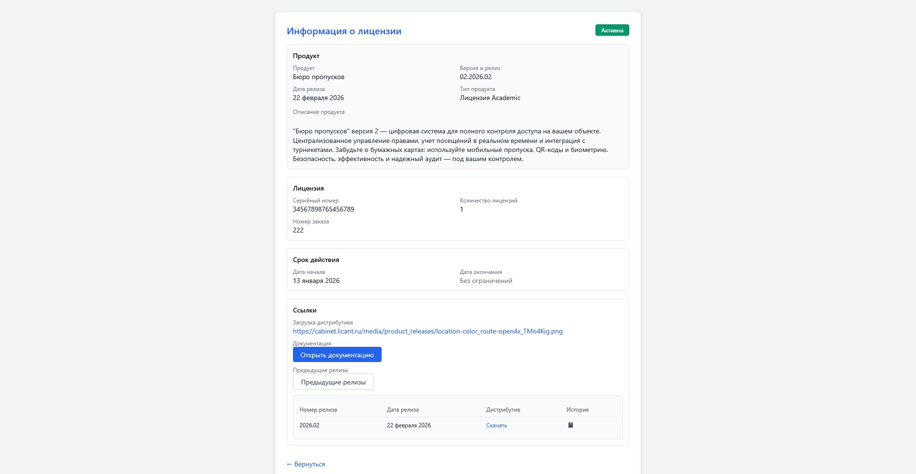Click the product description paragraph
Viewport: 916px width, 474px height.
click(x=450, y=145)
